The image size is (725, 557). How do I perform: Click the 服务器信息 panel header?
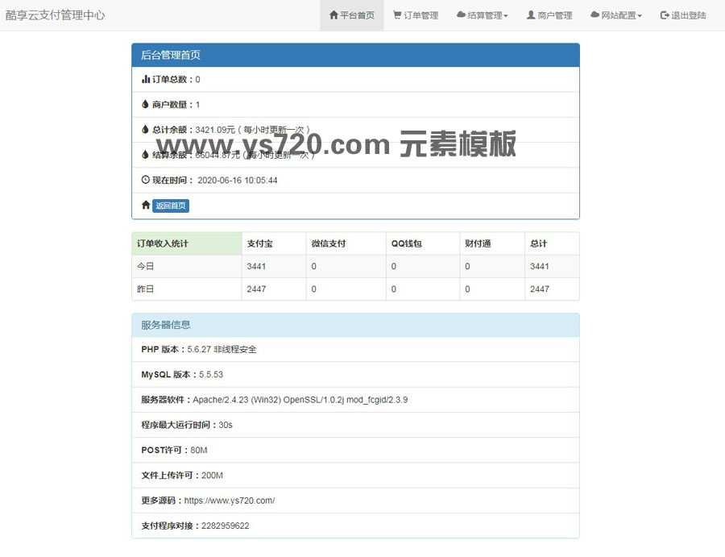[355, 325]
